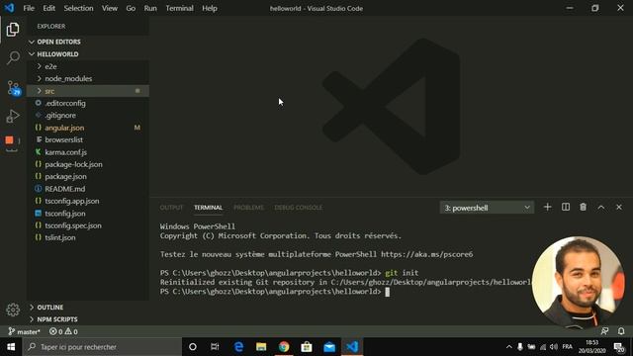Open notifications bell in status bar
This screenshot has height=356, width=633.
621,331
